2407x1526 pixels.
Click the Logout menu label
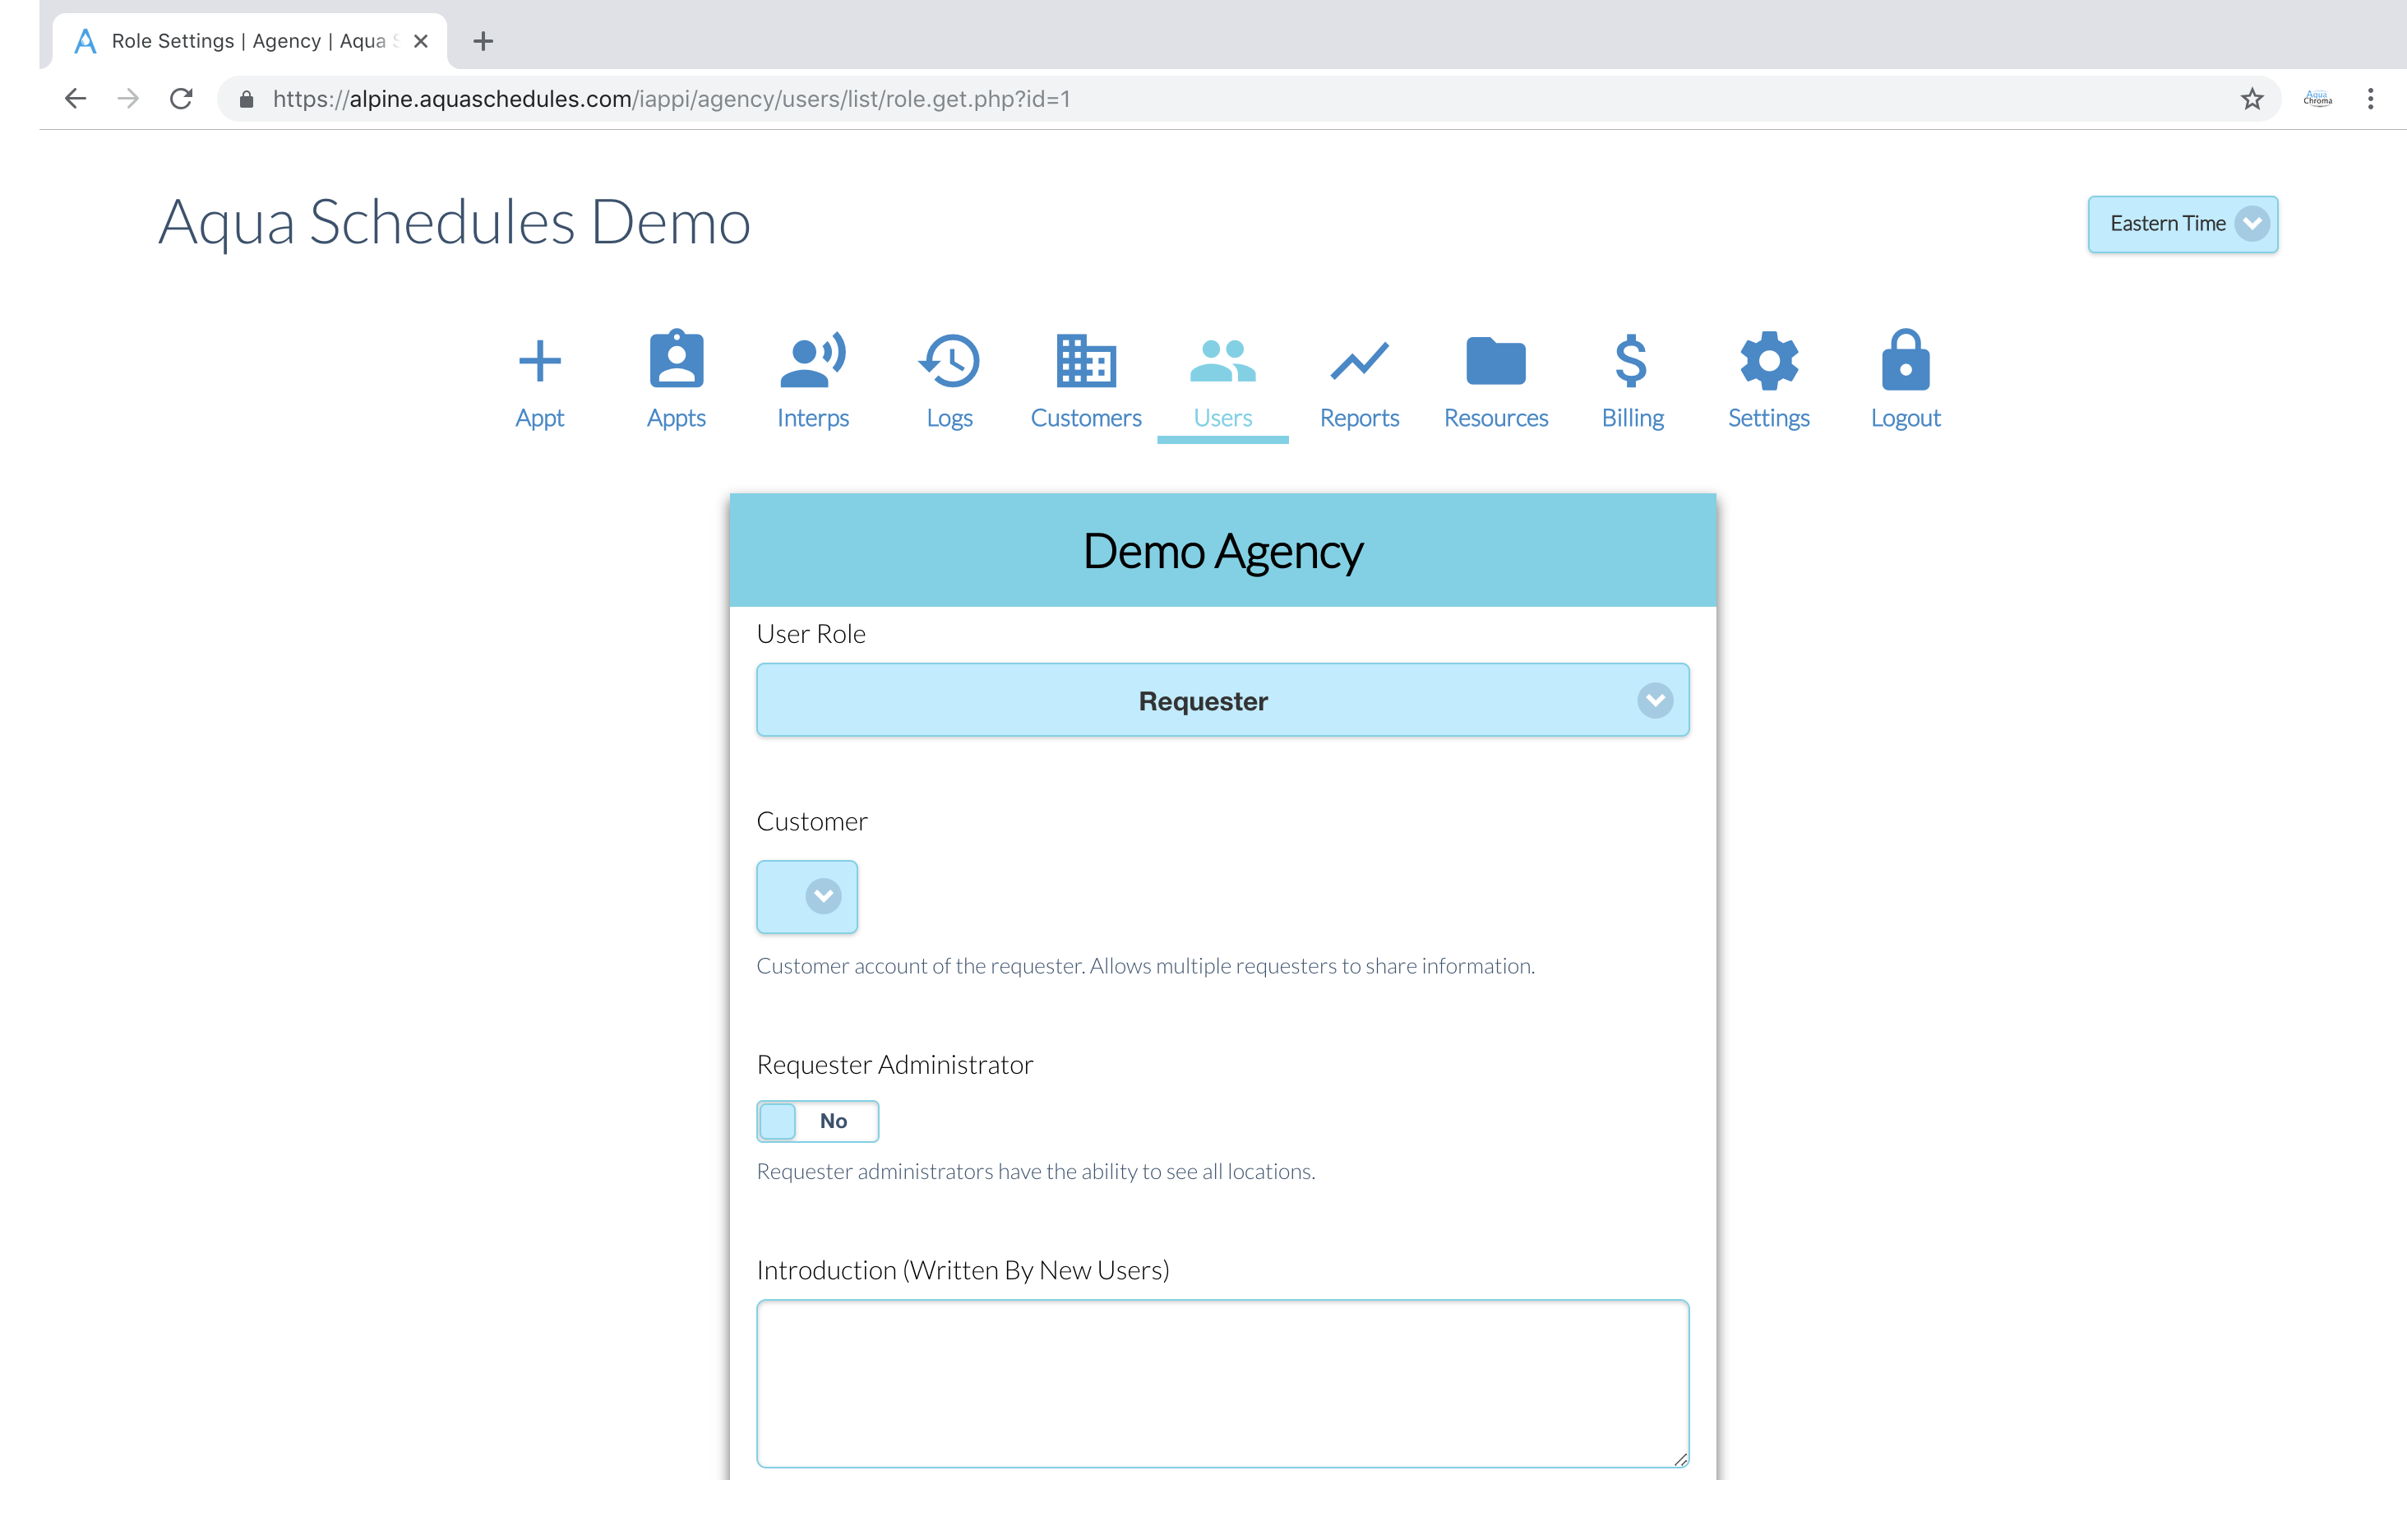(x=1906, y=418)
